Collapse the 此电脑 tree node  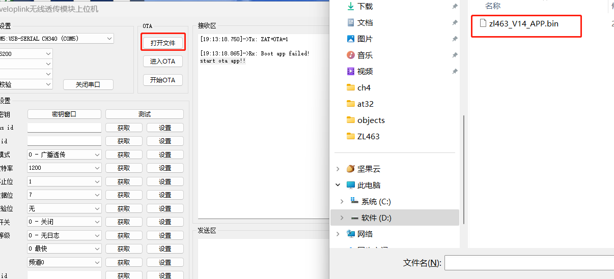click(338, 185)
